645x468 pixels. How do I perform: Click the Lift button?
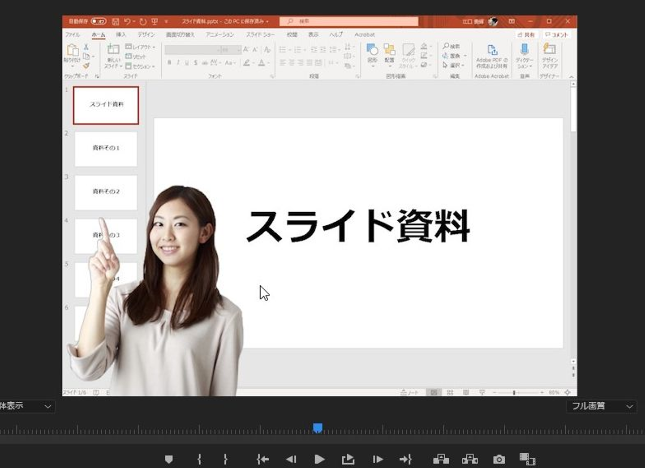441,459
